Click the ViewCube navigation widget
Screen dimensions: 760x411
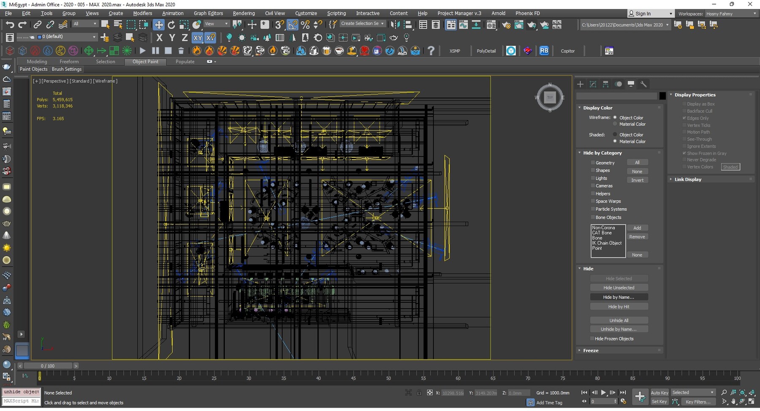[550, 98]
